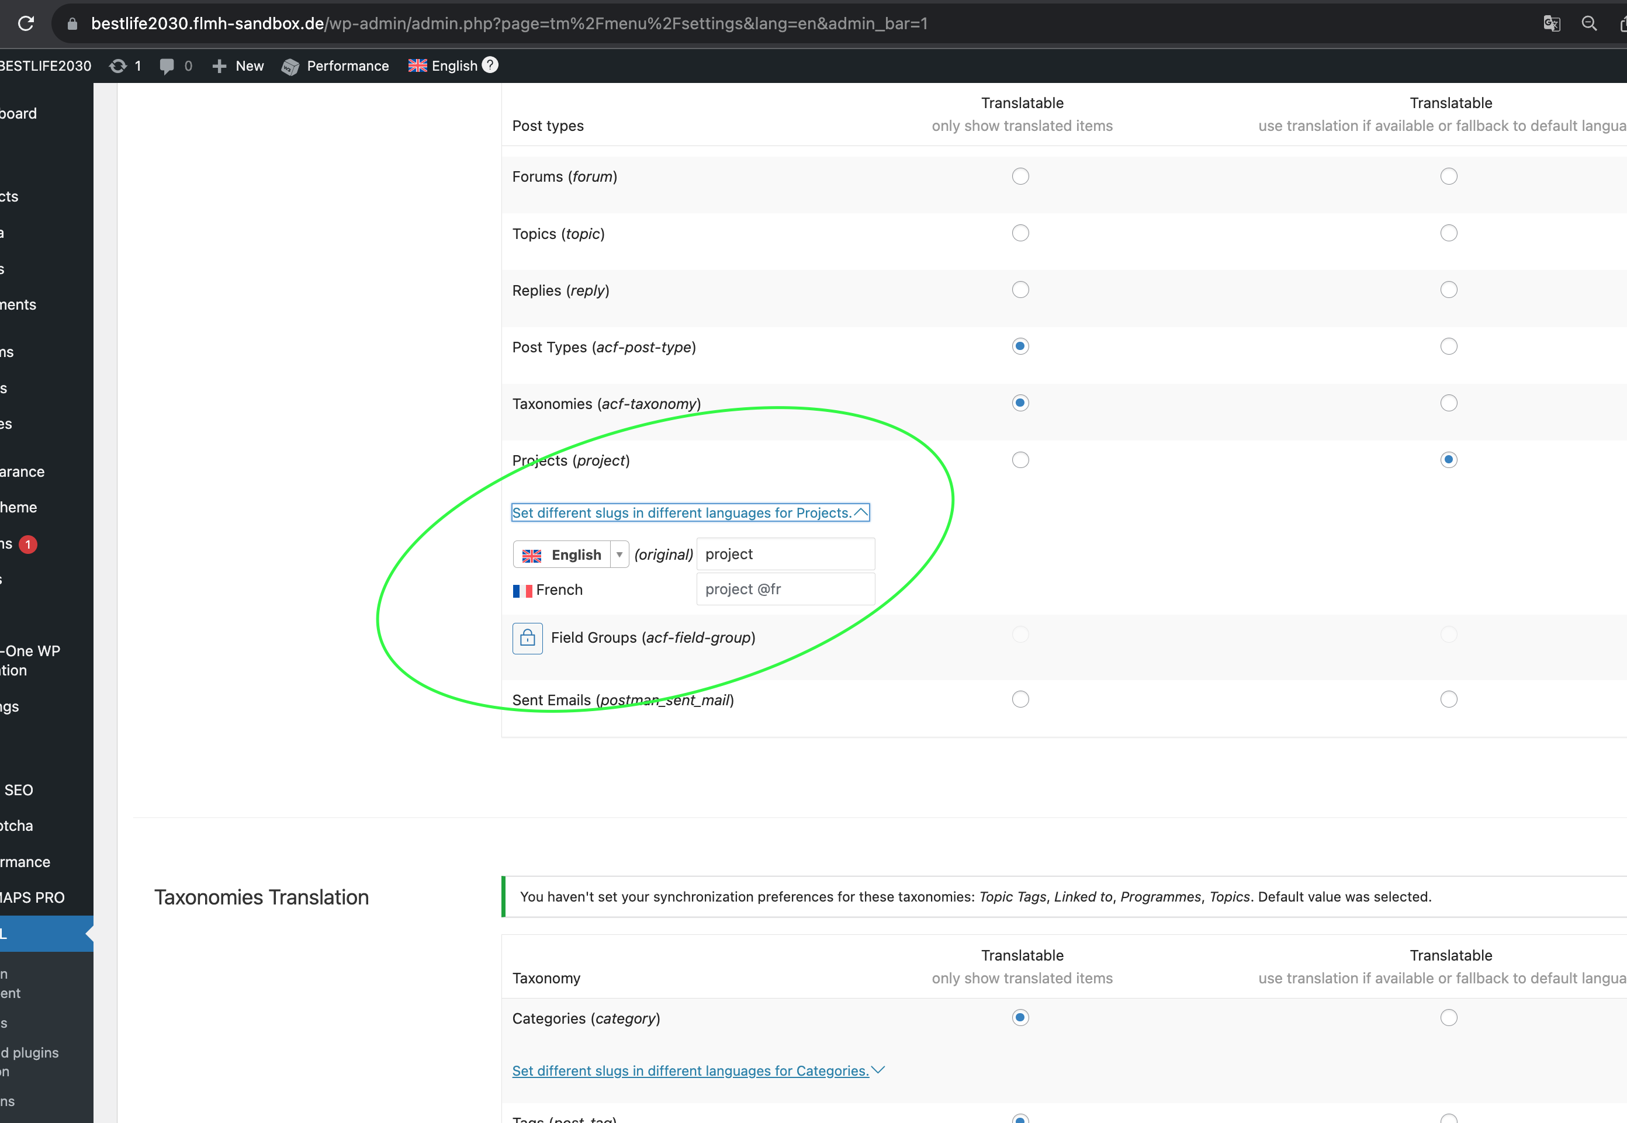Click the BESTLIFE2030 site name link
This screenshot has width=1627, height=1123.
click(x=46, y=65)
